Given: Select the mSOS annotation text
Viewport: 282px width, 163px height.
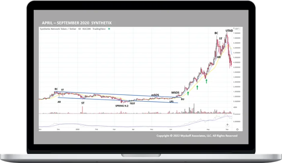Looking at the screenshot, I should (x=156, y=95).
